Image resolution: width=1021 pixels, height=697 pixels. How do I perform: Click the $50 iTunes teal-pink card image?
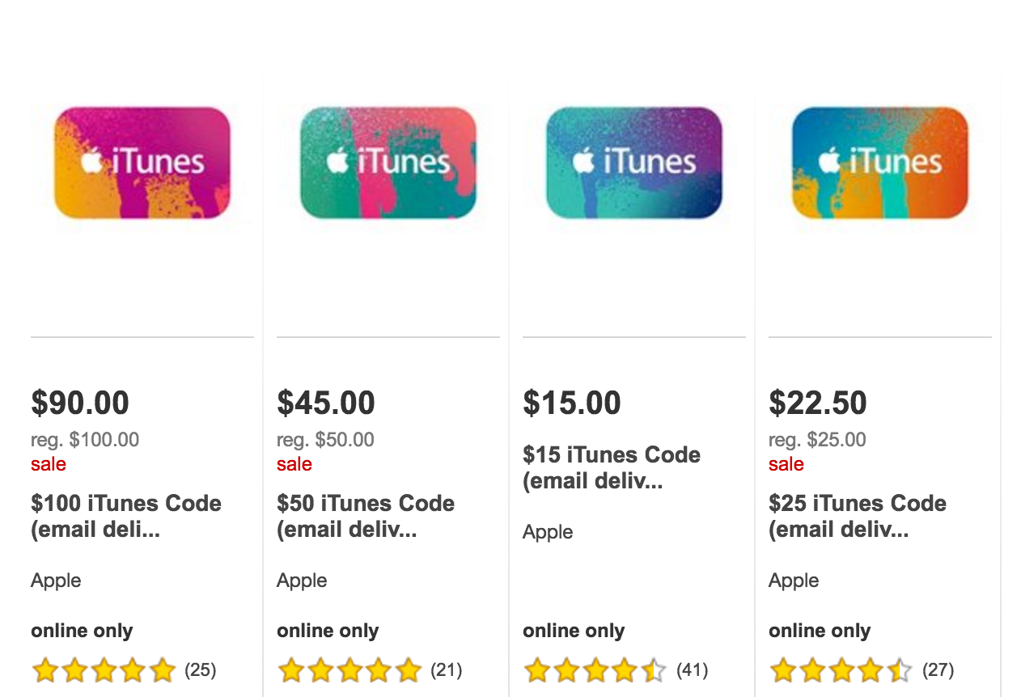click(388, 163)
